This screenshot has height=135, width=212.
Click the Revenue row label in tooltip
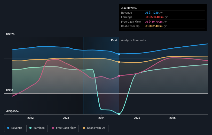click(x=127, y=13)
